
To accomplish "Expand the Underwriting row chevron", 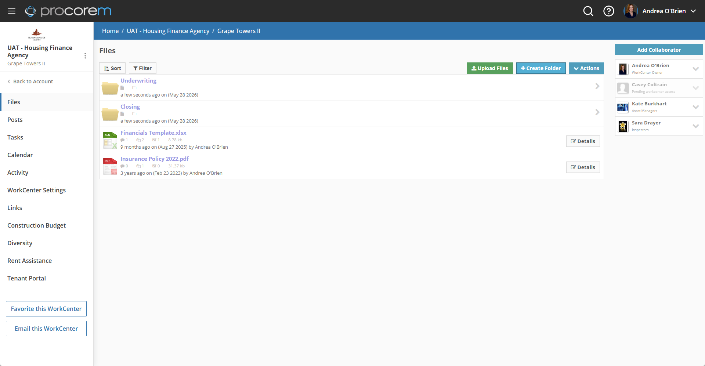I will (x=597, y=86).
